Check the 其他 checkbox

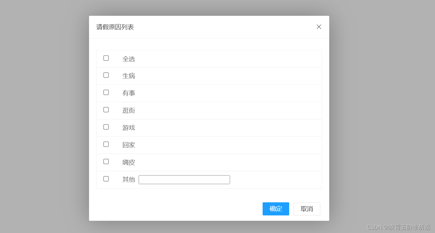click(106, 179)
